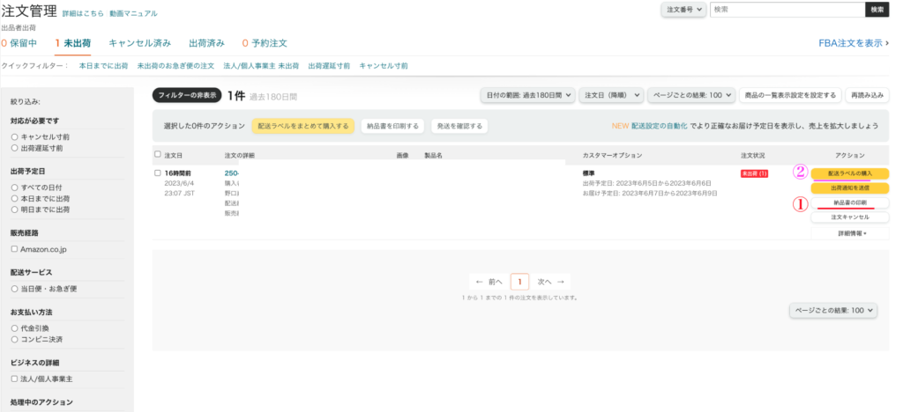Image resolution: width=903 pixels, height=412 pixels.
Task: Click the 納品書の印刷 button in actions
Action: point(850,203)
